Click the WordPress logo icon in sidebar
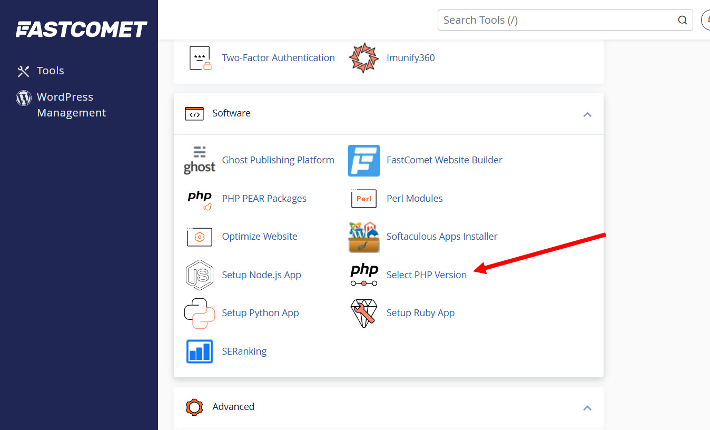Screen dimensions: 710x430 pos(24,97)
